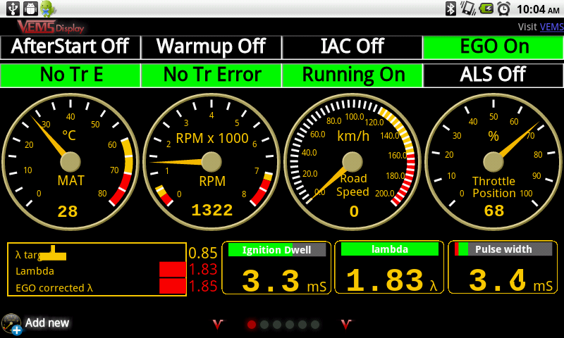Tap the alarm clock status icon

[503, 8]
